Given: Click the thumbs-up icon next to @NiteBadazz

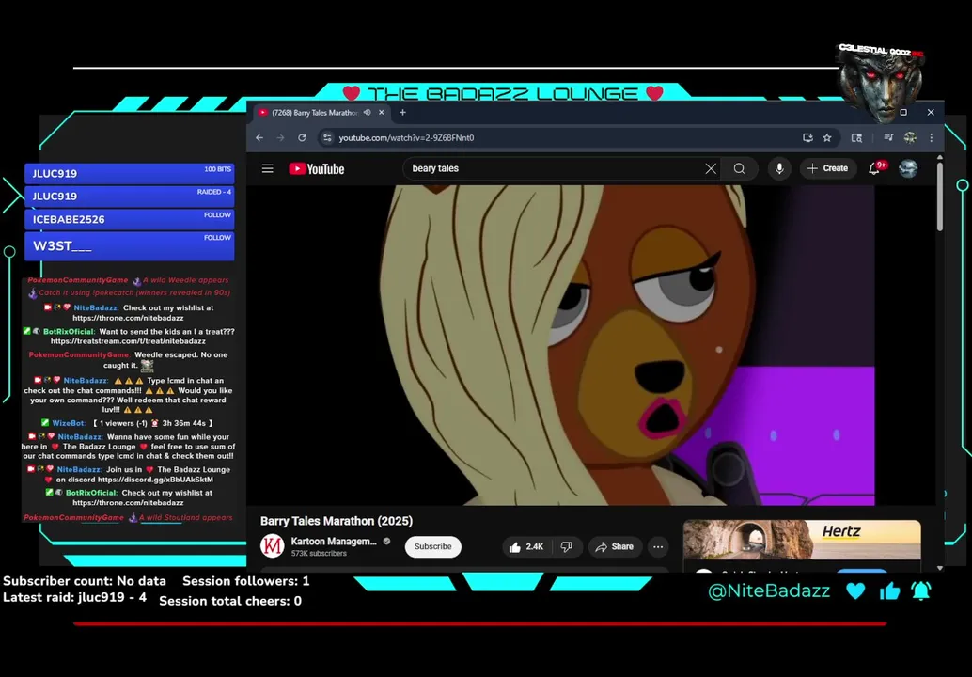Looking at the screenshot, I should pos(889,590).
